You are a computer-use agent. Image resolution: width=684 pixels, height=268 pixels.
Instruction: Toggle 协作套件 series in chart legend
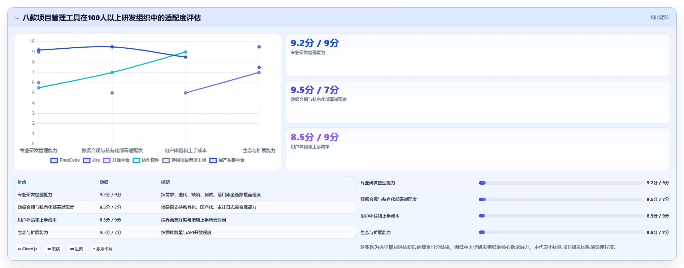(146, 160)
